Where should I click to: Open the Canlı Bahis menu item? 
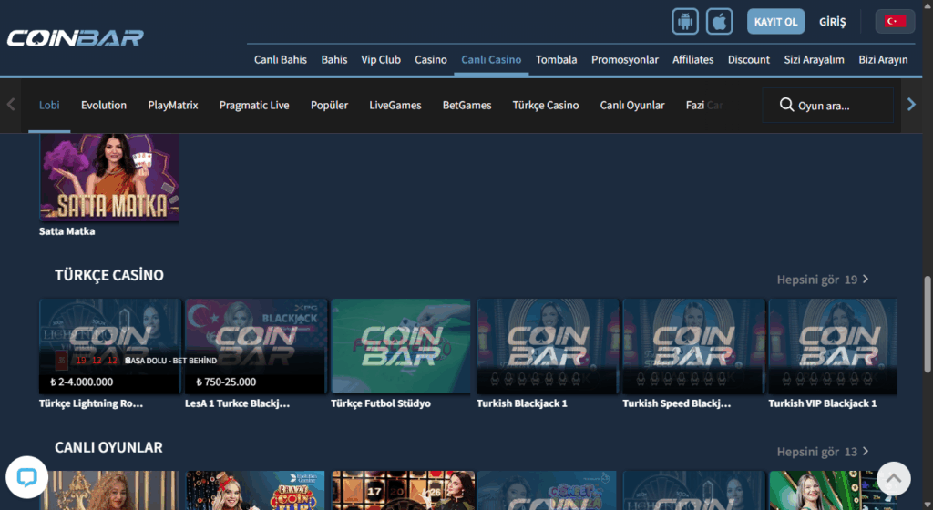(281, 59)
